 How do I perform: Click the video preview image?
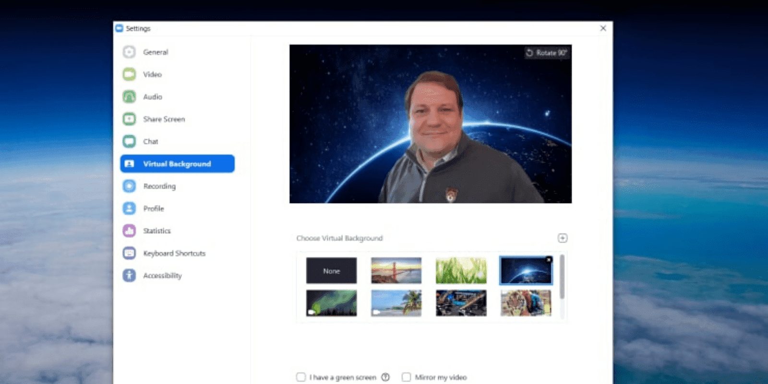[431, 124]
